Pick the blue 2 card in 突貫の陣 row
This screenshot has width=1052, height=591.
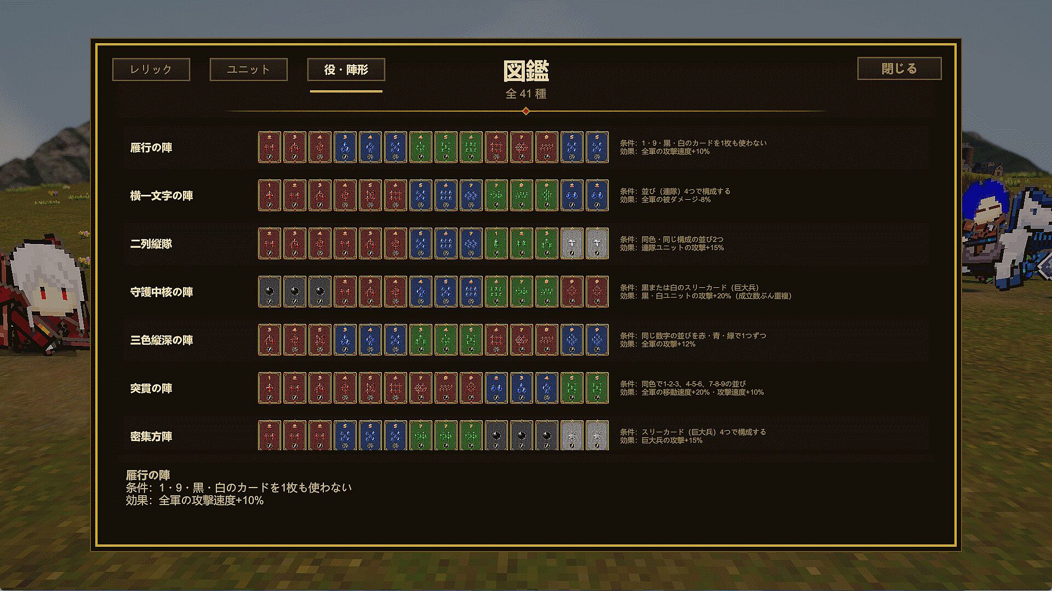496,388
